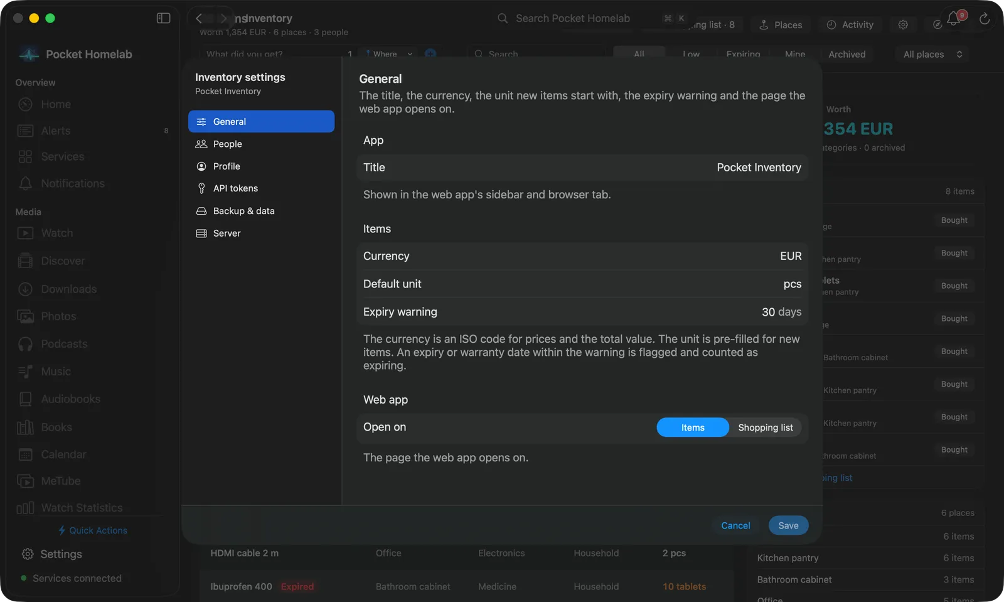The width and height of the screenshot is (1004, 602).
Task: Expand the Where dropdown behind the dialog
Action: 389,54
